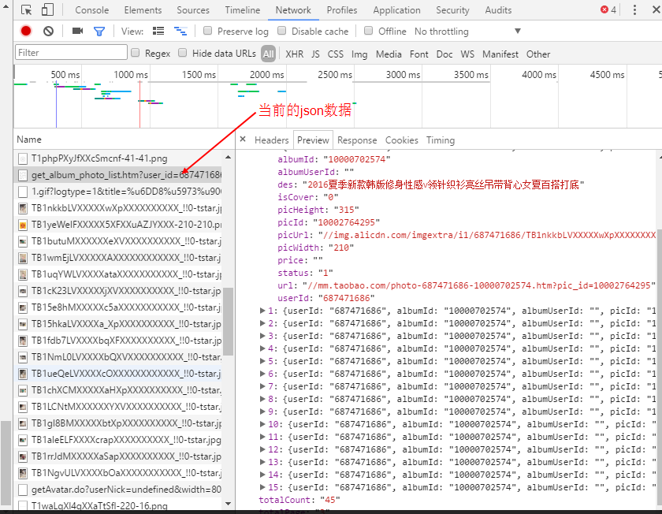662x514 pixels.
Task: Open the Application panel
Action: pyautogui.click(x=396, y=10)
